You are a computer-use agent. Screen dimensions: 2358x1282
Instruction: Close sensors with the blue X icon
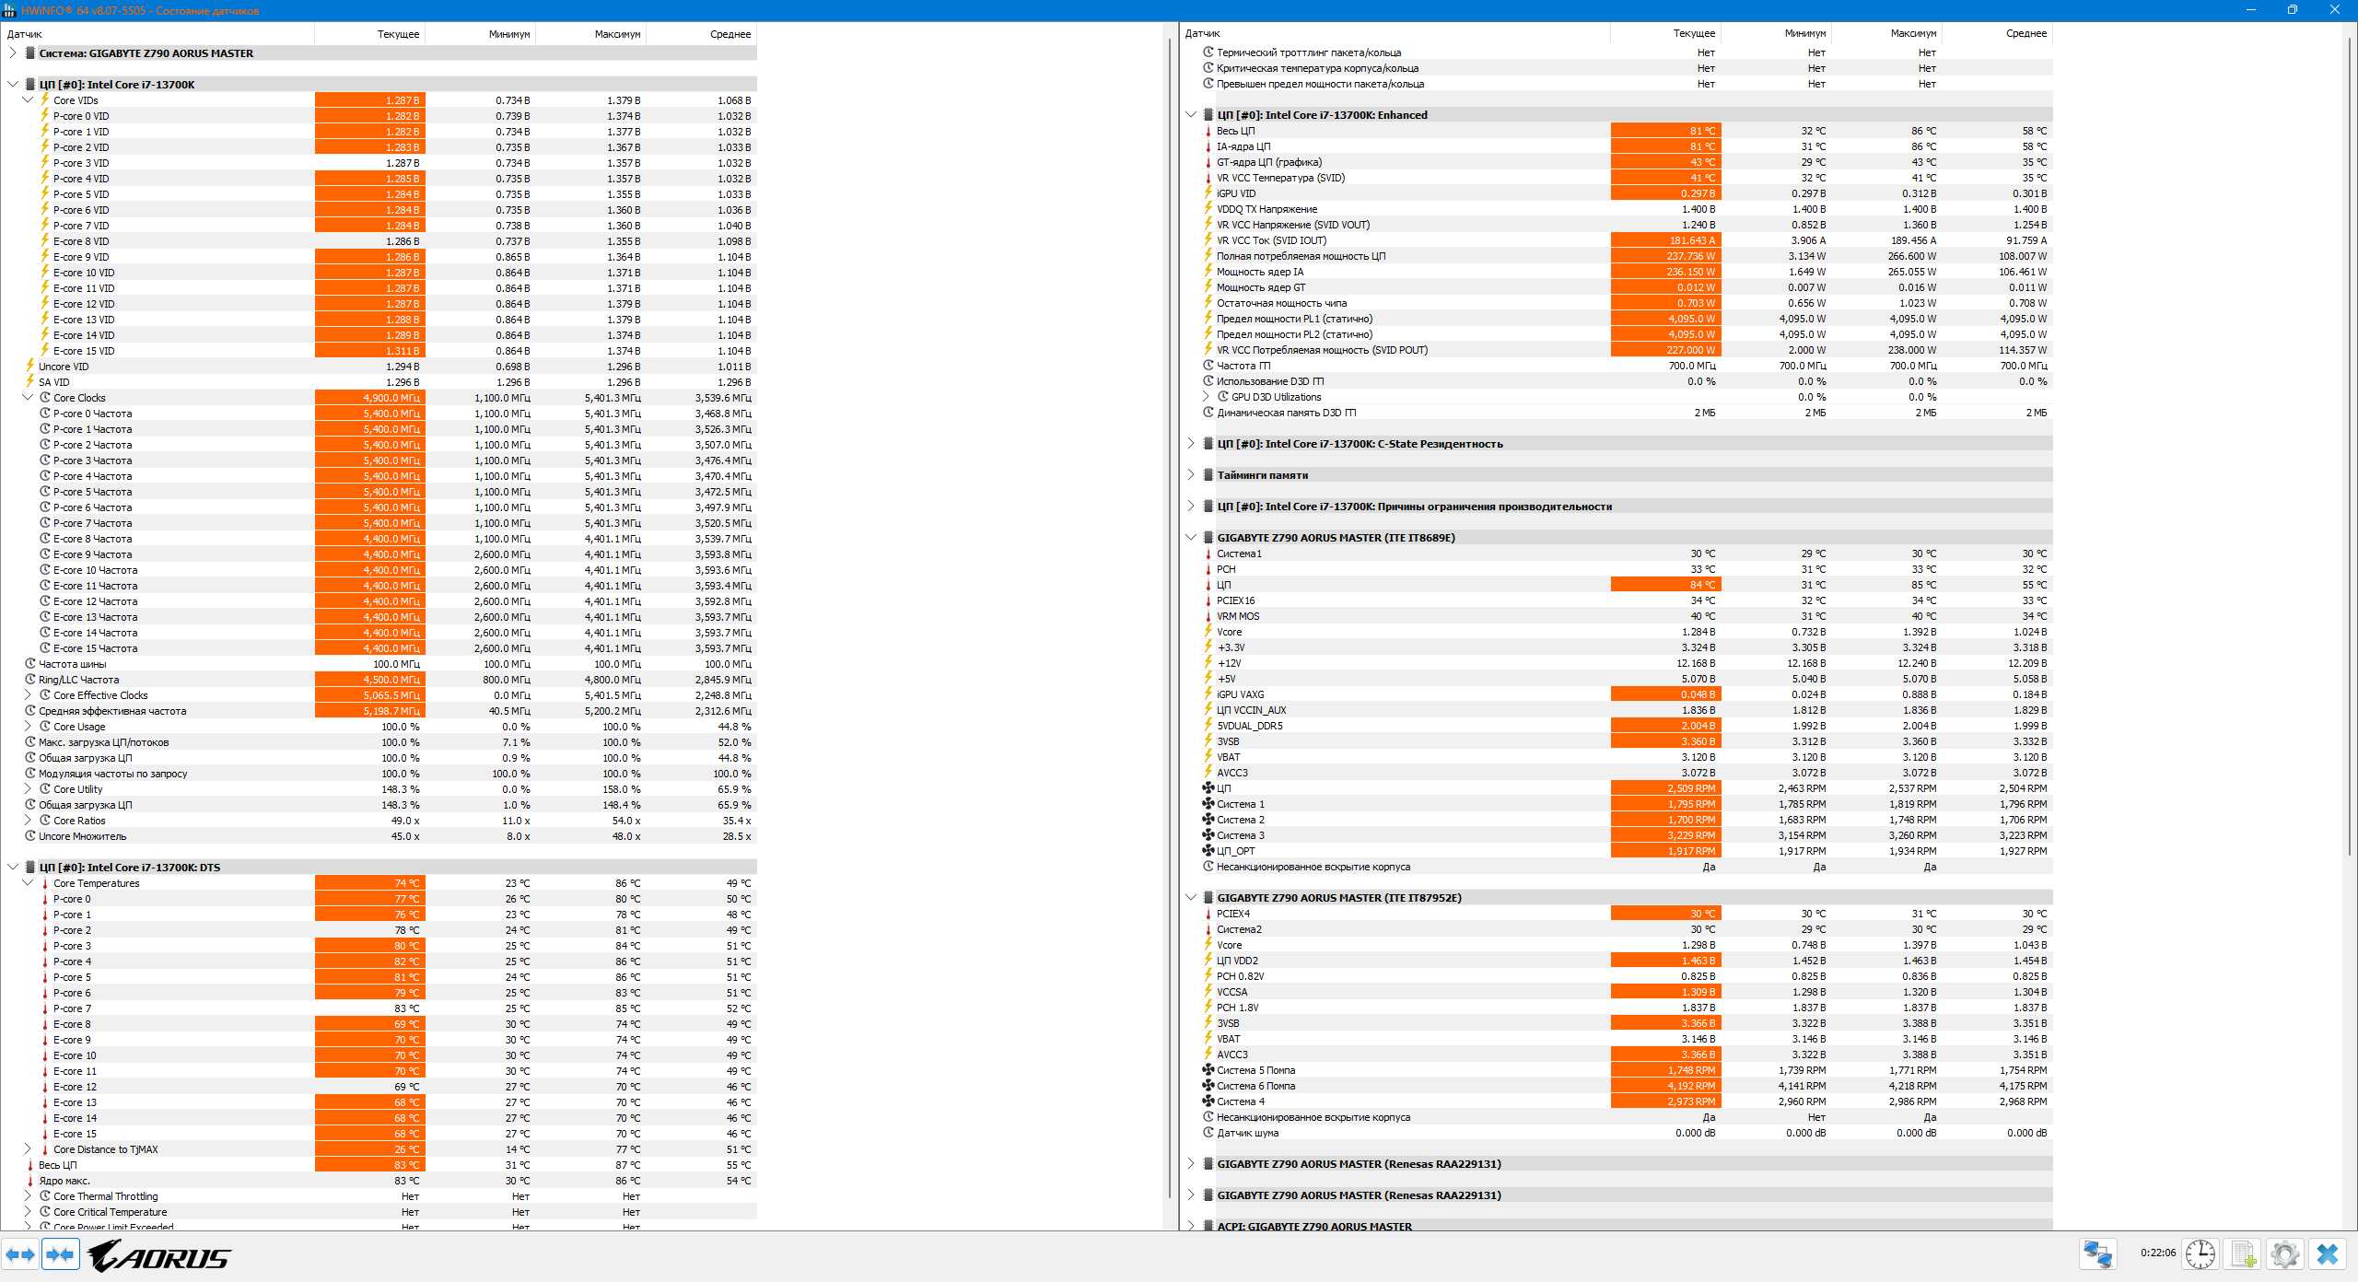click(x=2328, y=1254)
